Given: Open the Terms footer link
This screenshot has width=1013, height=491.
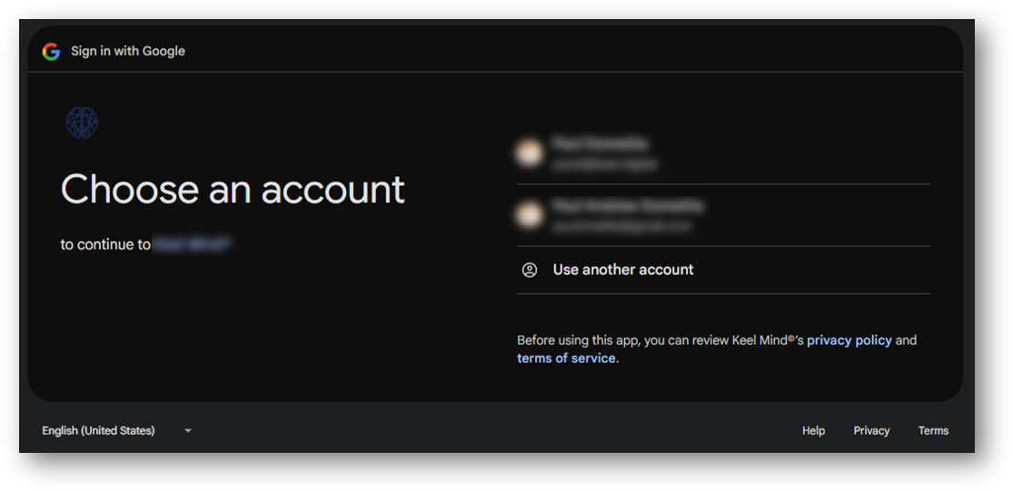Looking at the screenshot, I should [934, 430].
